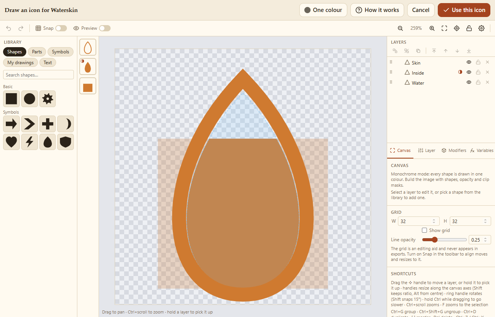The width and height of the screenshot is (495, 317).
Task: Add the crescent moon symbol
Action: click(66, 124)
